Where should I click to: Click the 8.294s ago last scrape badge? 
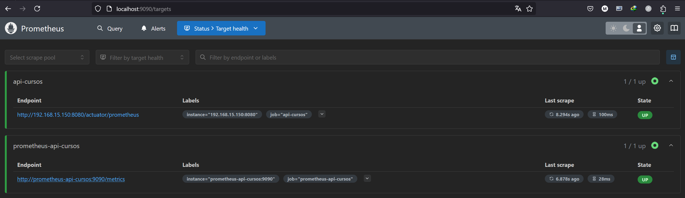(564, 115)
